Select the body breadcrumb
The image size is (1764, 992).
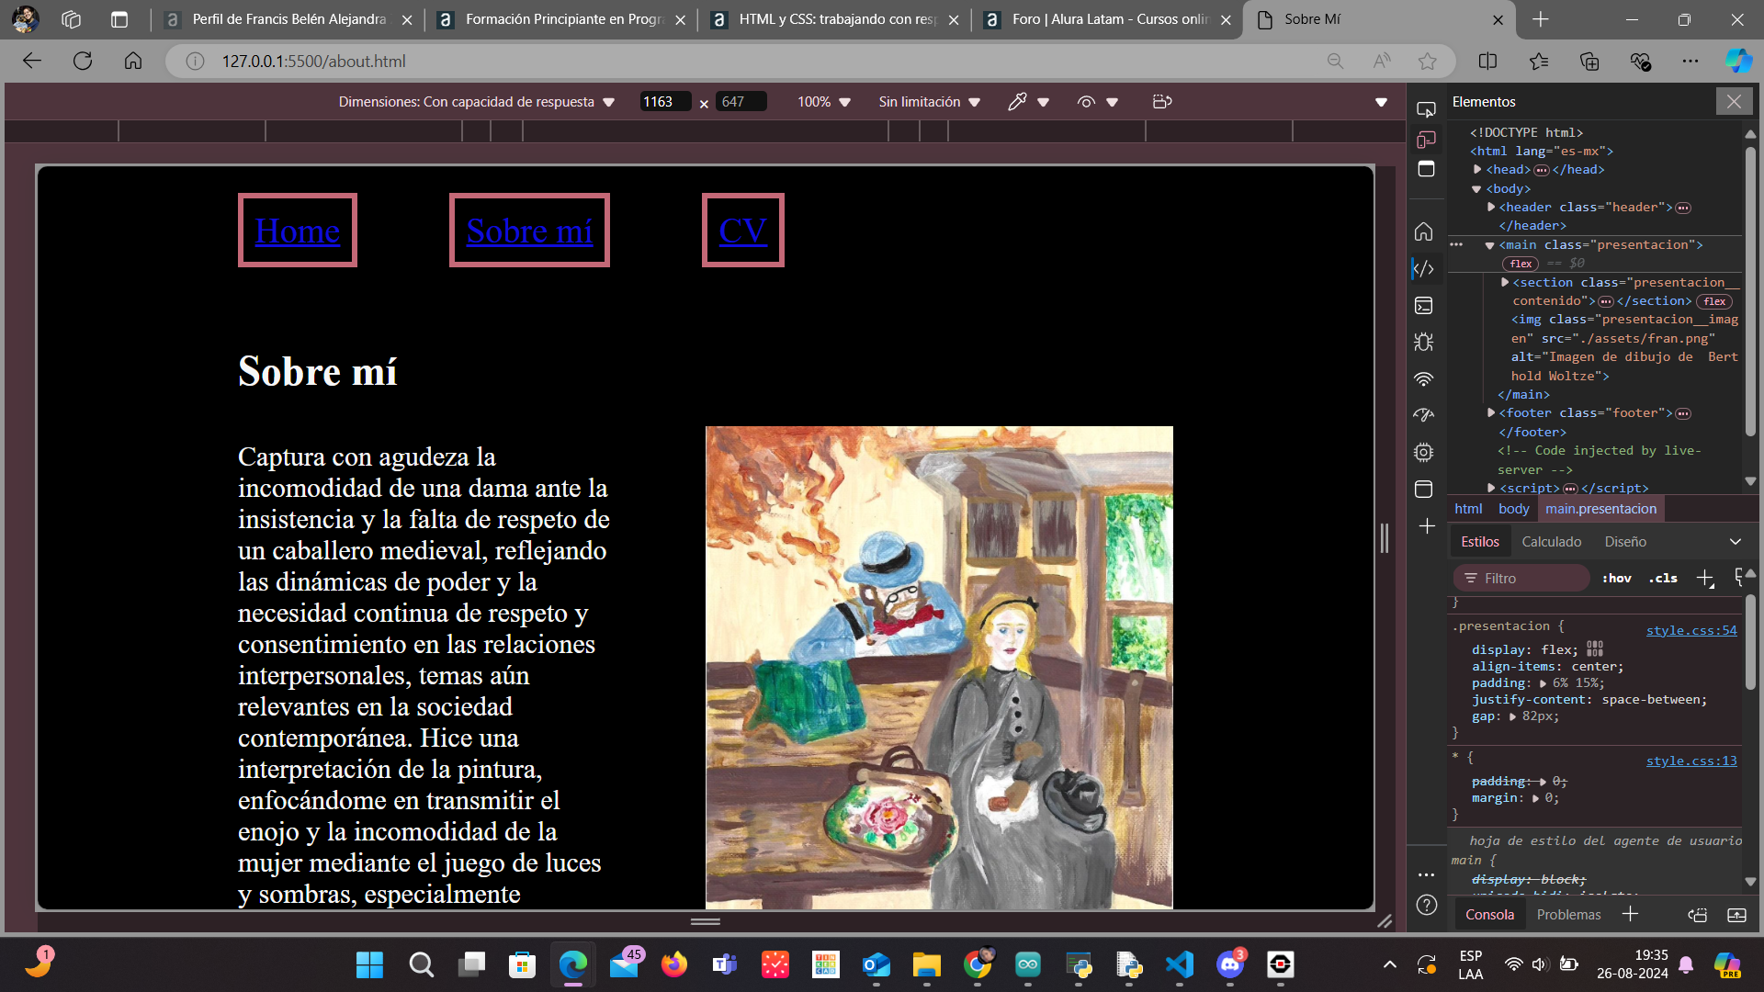pos(1513,509)
